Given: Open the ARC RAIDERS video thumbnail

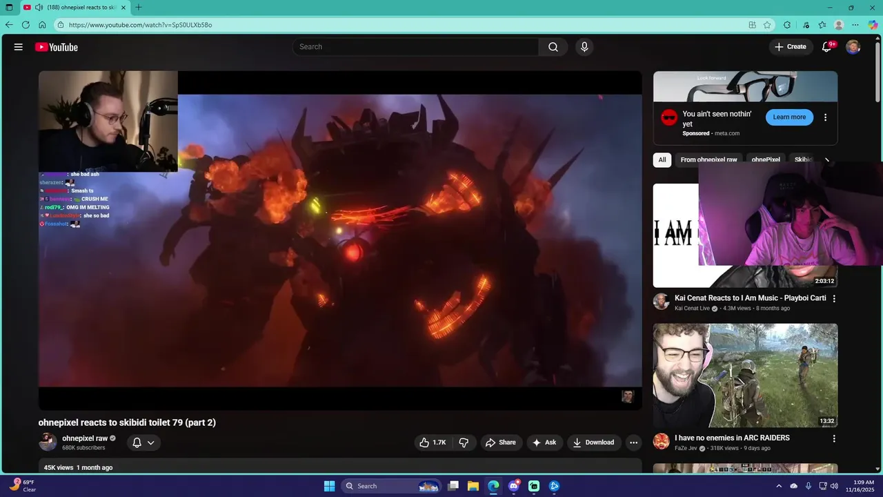Looking at the screenshot, I should [746, 376].
